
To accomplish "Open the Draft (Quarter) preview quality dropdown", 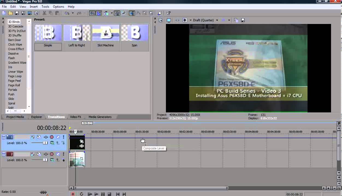I will (205, 20).
